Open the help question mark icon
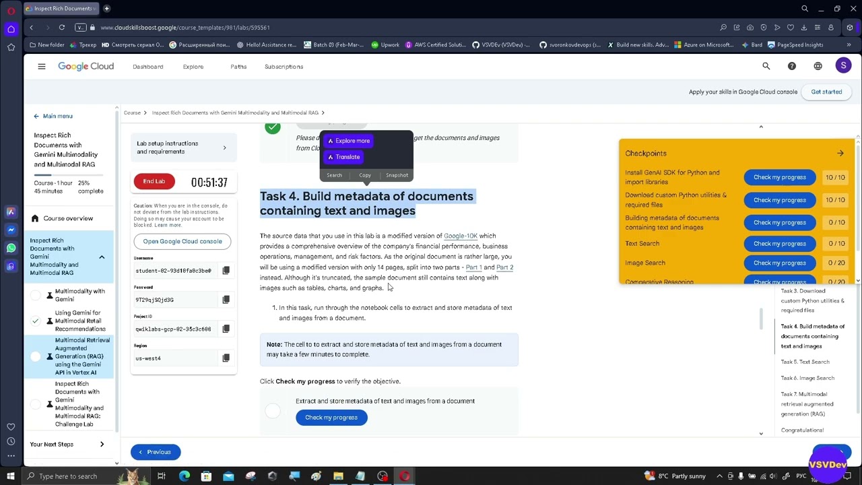 (792, 66)
